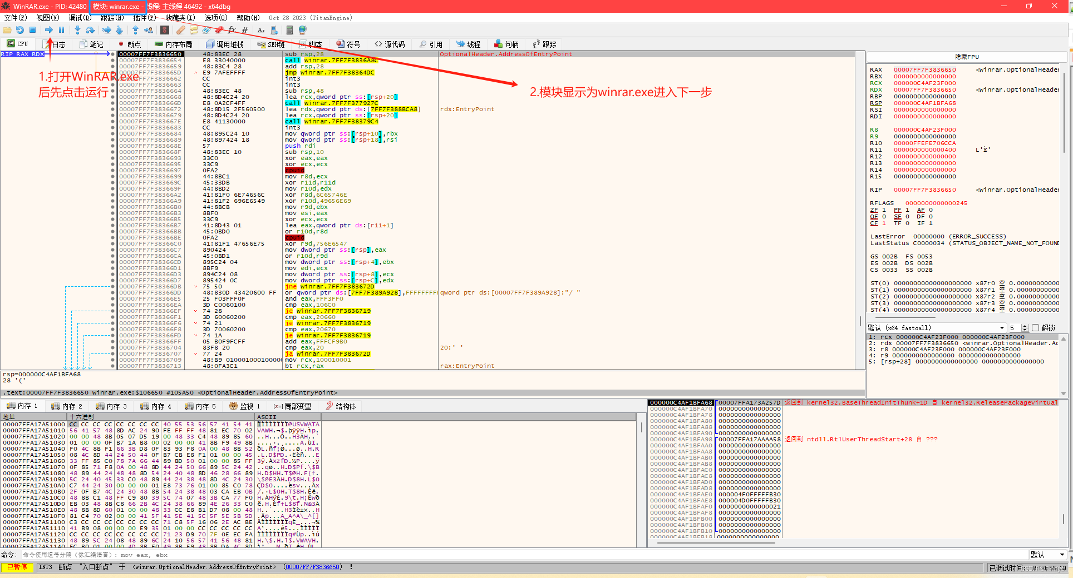Open the 插件(P) menu

pyautogui.click(x=145, y=18)
